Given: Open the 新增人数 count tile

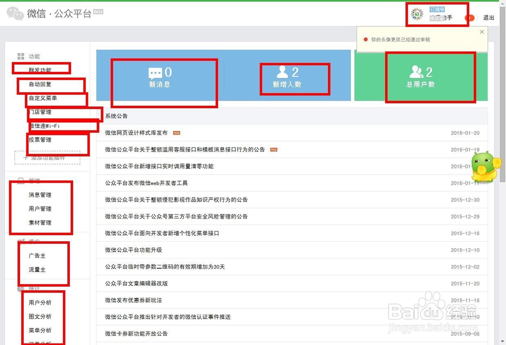Looking at the screenshot, I should click(x=287, y=75).
